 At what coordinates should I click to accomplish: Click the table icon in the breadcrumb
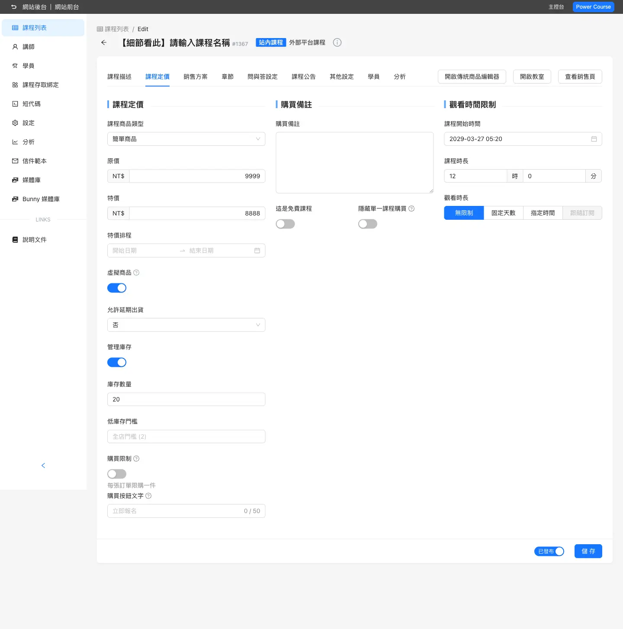100,29
